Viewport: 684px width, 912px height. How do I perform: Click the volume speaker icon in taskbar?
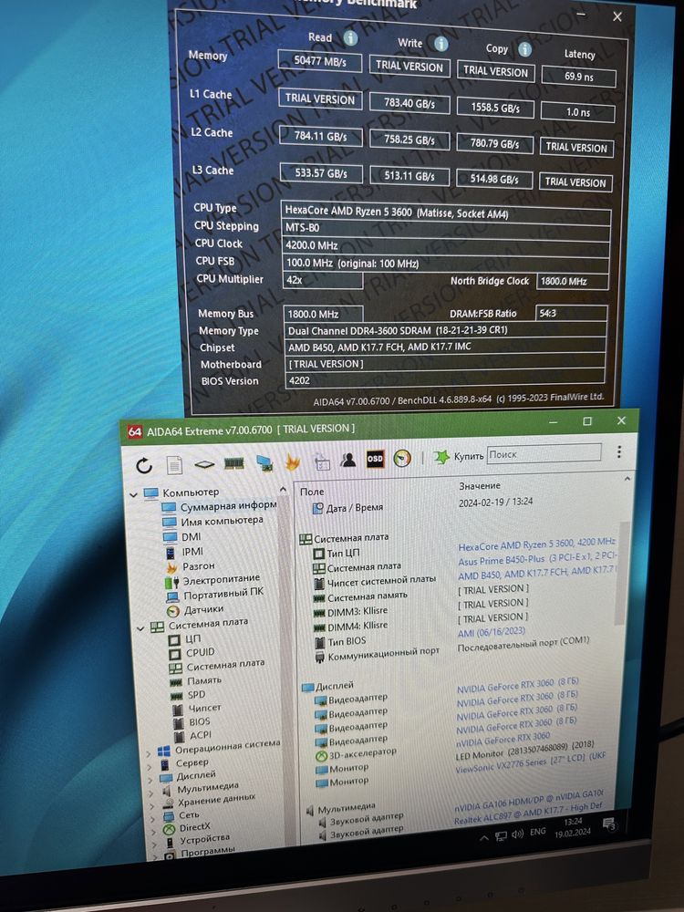click(x=518, y=834)
